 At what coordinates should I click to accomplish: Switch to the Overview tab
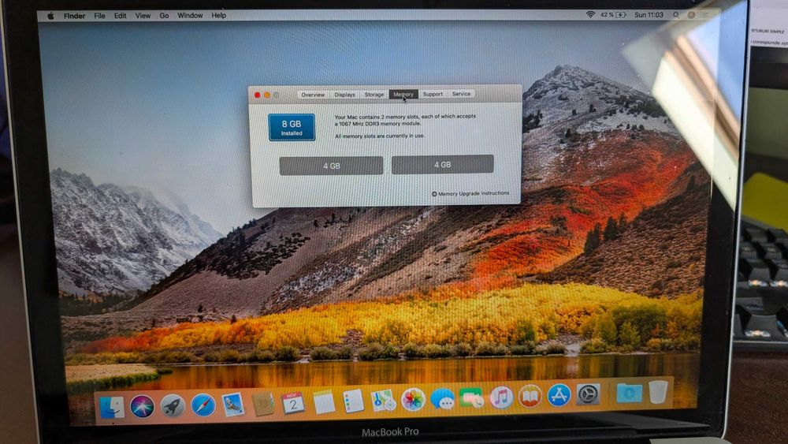pos(313,95)
